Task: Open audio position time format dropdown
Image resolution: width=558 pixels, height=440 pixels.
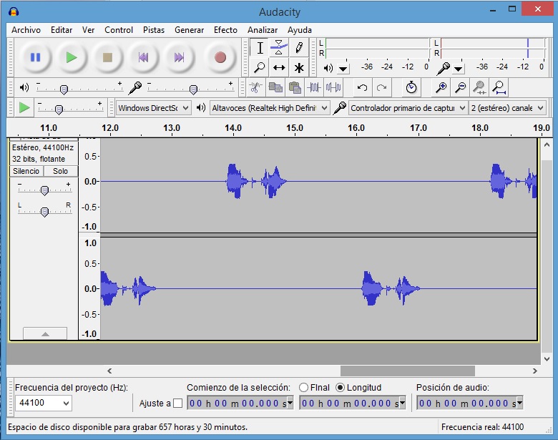Action: 519,403
